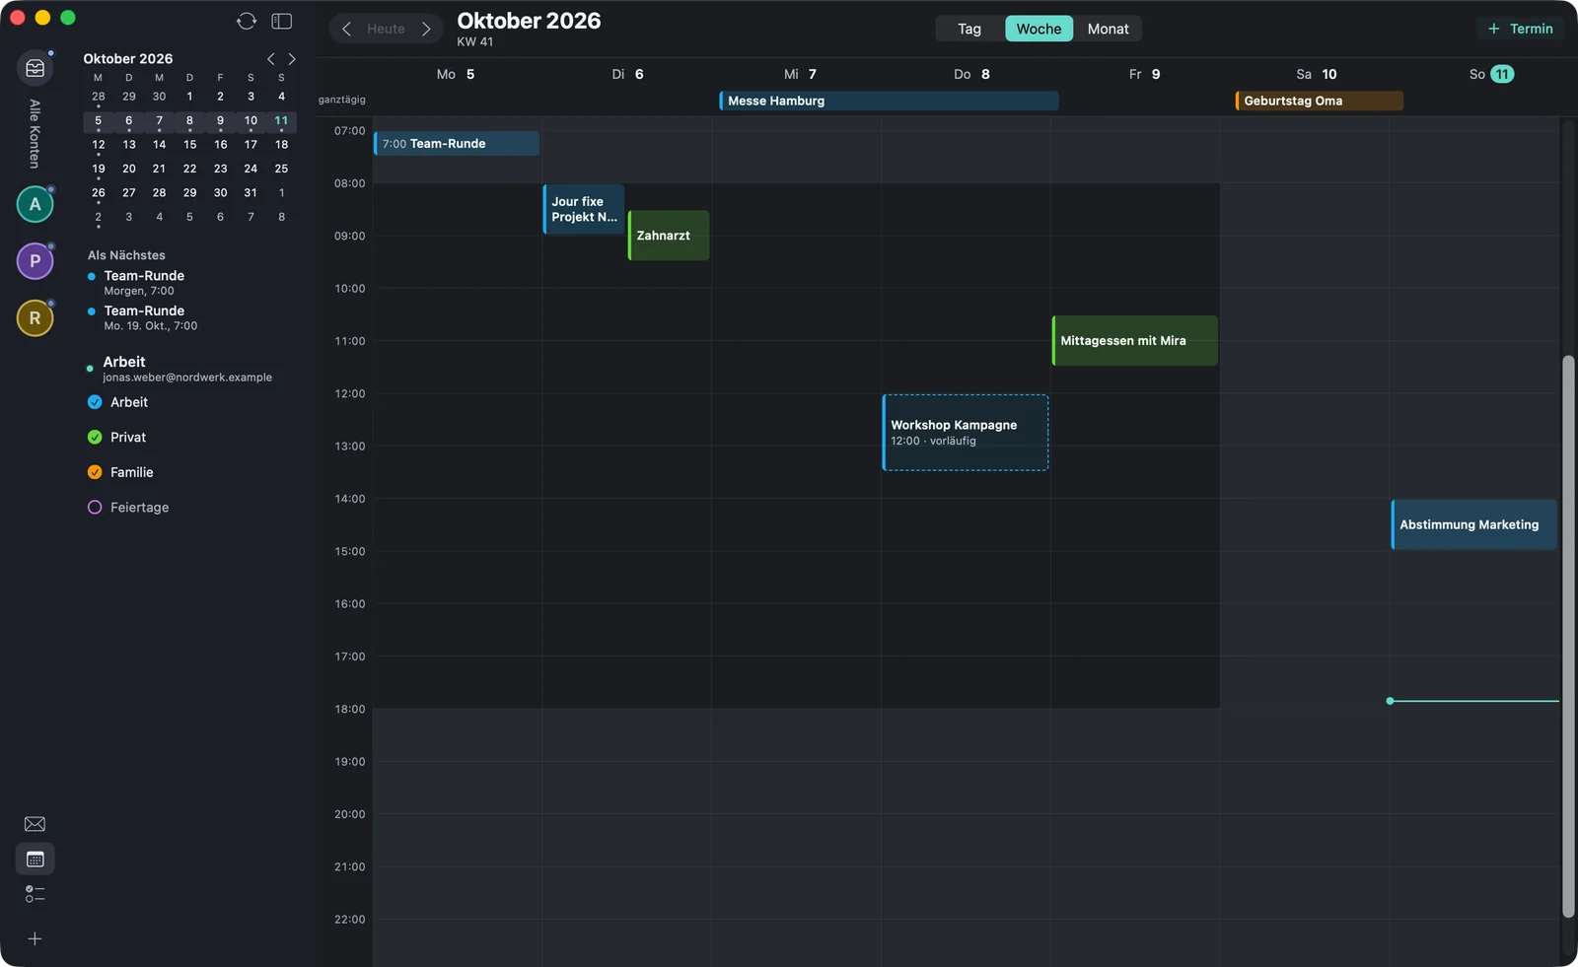Viewport: 1578px width, 967px height.
Task: Click the calendar vertical scrollbar
Action: point(1568,636)
